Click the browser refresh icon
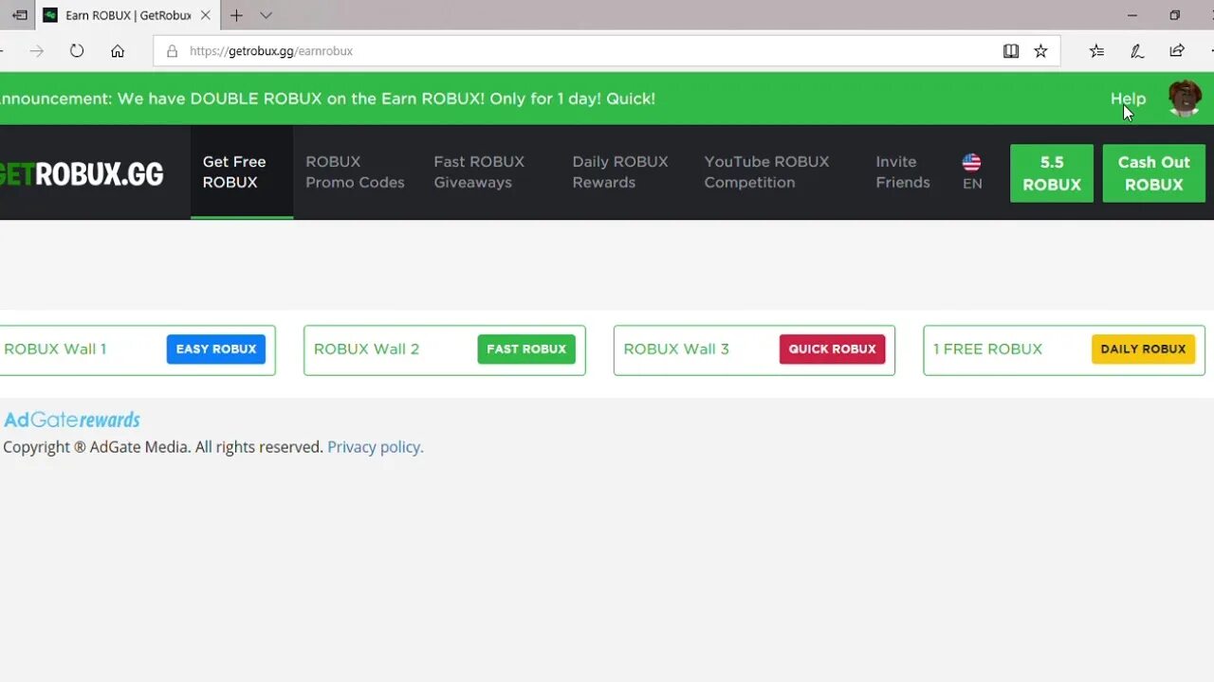This screenshot has height=682, width=1214. pos(77,51)
